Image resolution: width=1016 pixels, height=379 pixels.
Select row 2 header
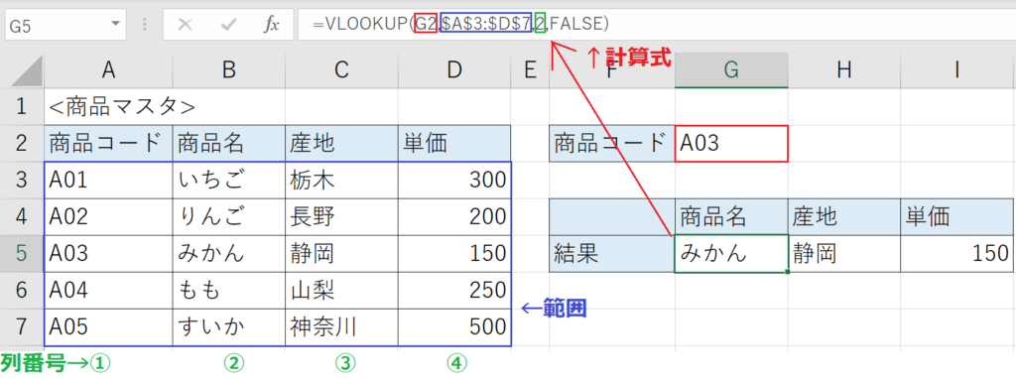point(22,144)
